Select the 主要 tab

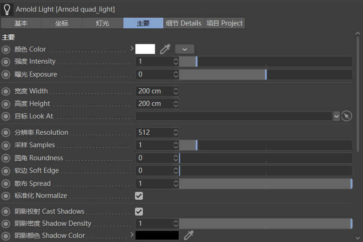pos(143,23)
